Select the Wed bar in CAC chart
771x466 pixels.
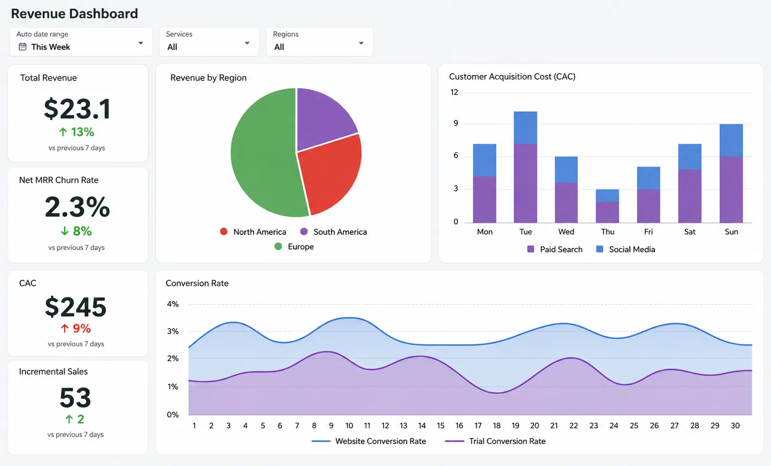[566, 190]
